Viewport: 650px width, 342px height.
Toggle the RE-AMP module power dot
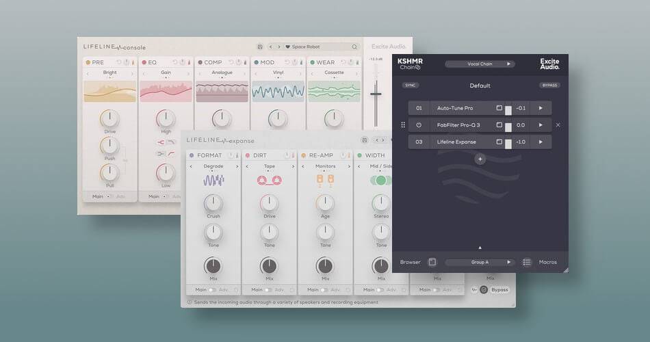pos(303,155)
